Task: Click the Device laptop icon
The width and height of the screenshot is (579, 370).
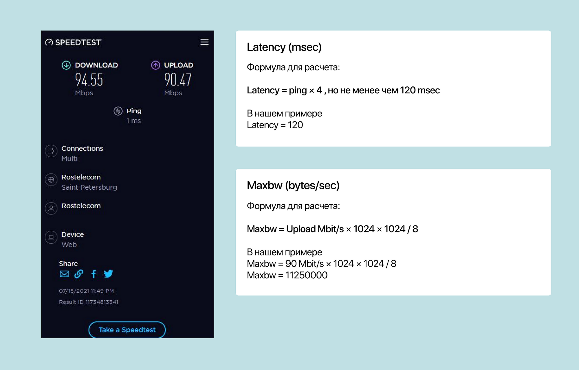Action: point(51,237)
